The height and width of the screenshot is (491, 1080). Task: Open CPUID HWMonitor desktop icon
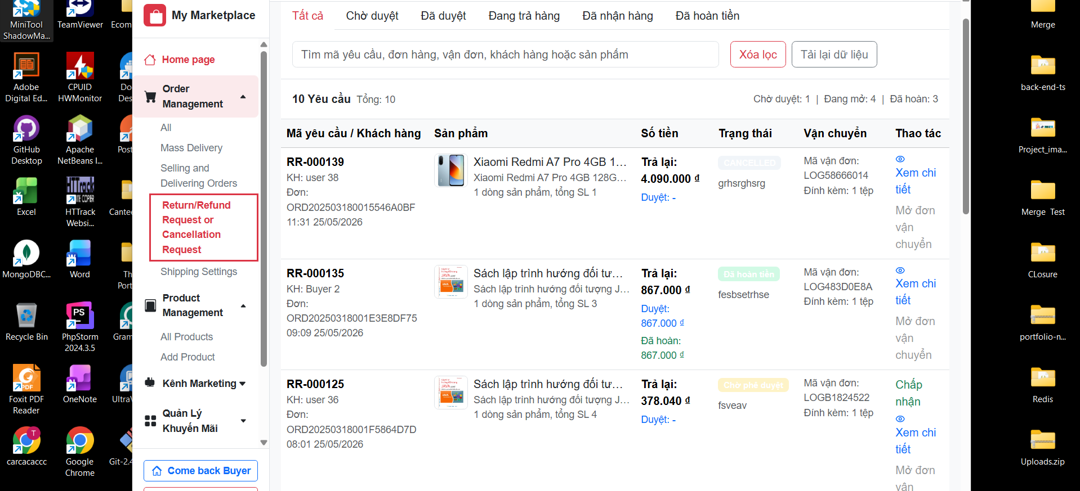coord(80,78)
